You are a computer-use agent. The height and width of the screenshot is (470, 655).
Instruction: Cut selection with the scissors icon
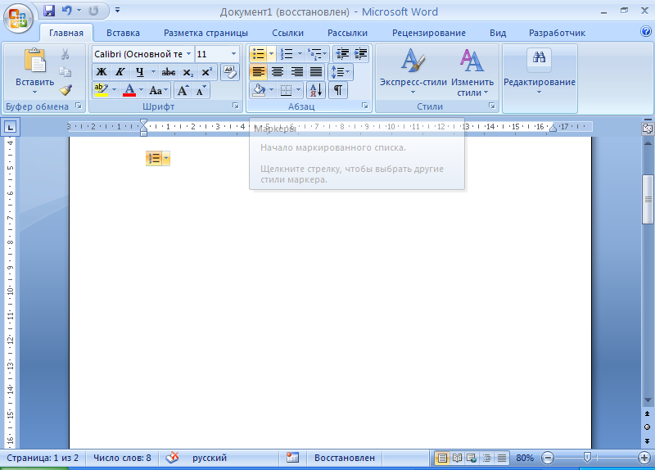pyautogui.click(x=65, y=54)
